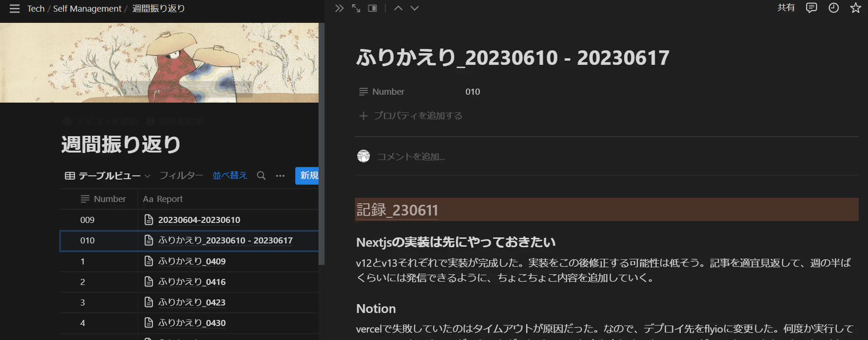This screenshot has height=340, width=868.
Task: Click page icon of ふりかえり_0430 row
Action: pyautogui.click(x=149, y=323)
